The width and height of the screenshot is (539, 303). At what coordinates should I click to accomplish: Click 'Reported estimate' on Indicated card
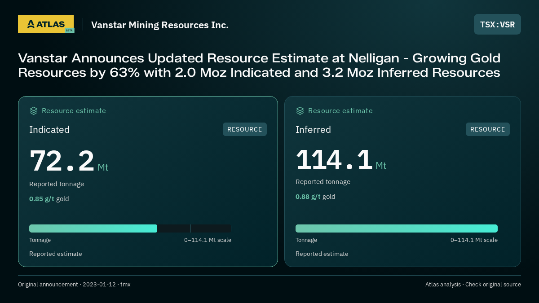click(x=56, y=254)
